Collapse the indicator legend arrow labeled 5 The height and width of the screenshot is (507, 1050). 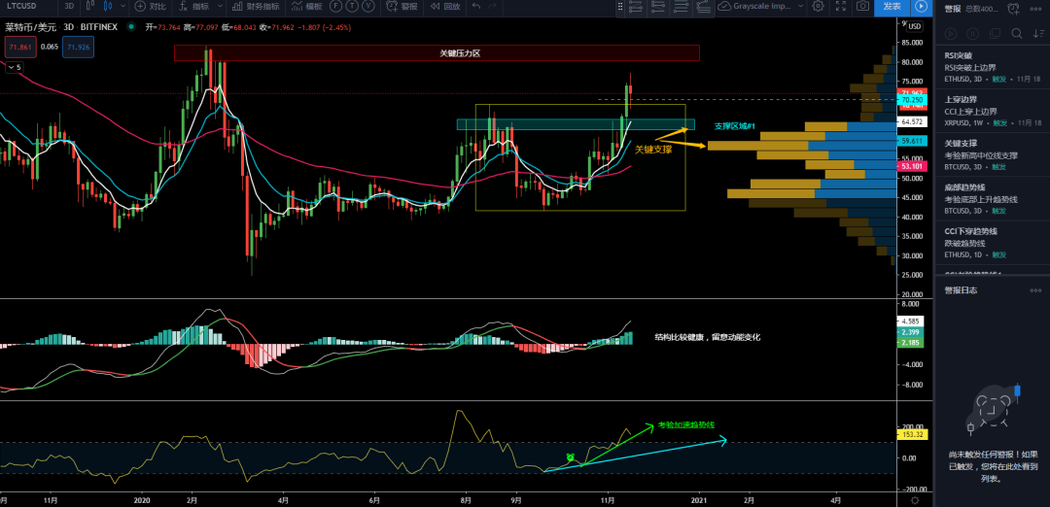[x=14, y=67]
